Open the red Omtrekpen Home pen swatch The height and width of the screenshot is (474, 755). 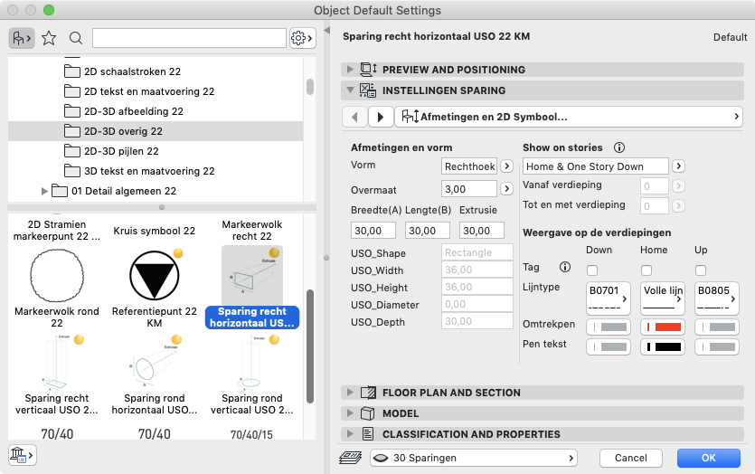tap(663, 327)
